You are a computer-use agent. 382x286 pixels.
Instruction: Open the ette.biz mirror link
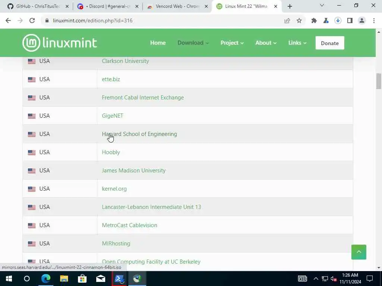click(x=111, y=79)
